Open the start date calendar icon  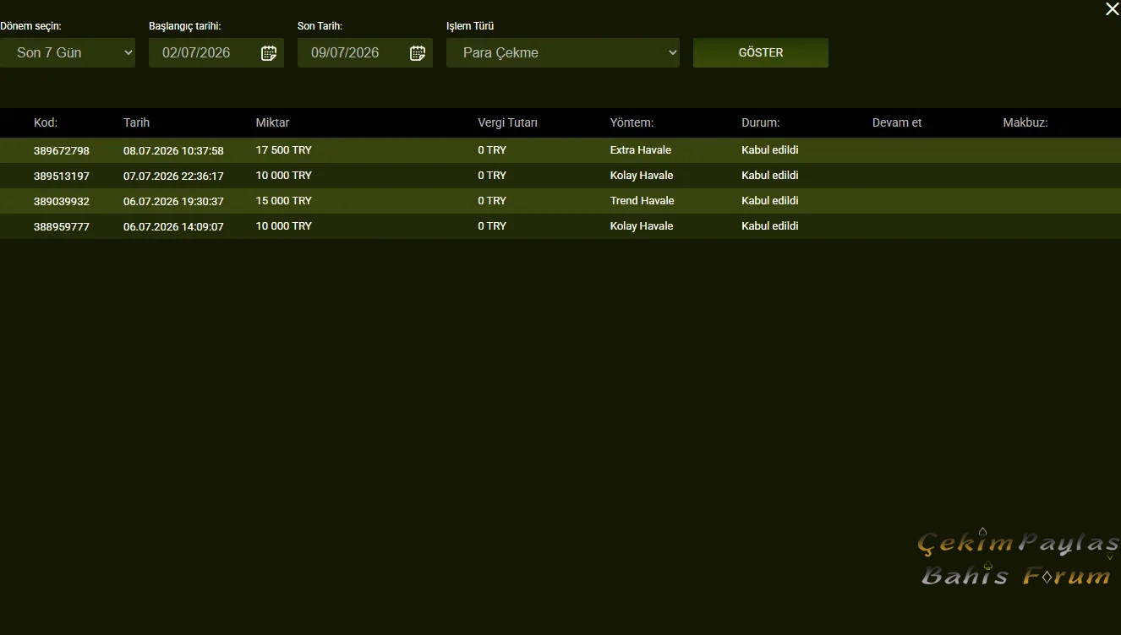pos(269,53)
